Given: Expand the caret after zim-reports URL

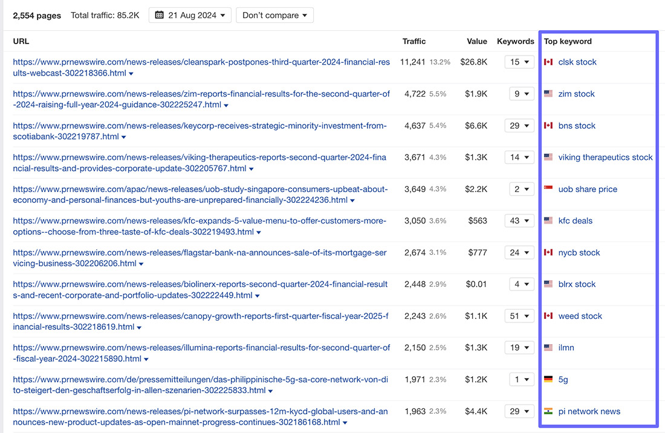Looking at the screenshot, I should [226, 106].
